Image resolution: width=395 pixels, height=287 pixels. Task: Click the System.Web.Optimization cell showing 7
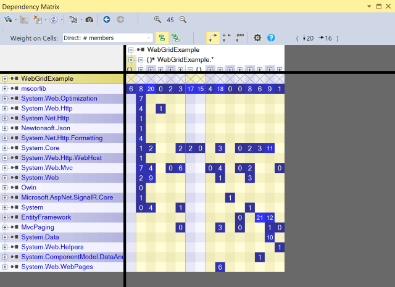click(x=141, y=99)
